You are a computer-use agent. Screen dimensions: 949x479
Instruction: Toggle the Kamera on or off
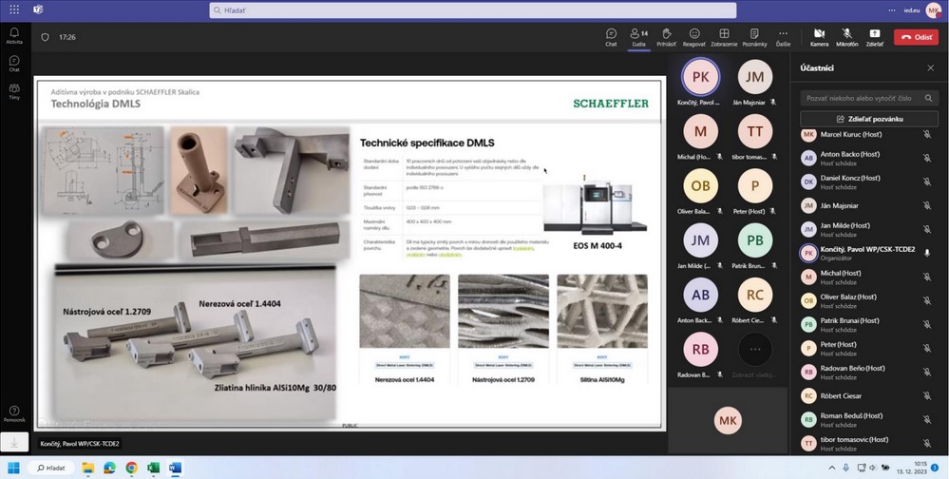point(819,36)
